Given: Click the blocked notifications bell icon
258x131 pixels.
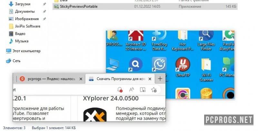Looking at the screenshot, I should (x=120, y=89).
